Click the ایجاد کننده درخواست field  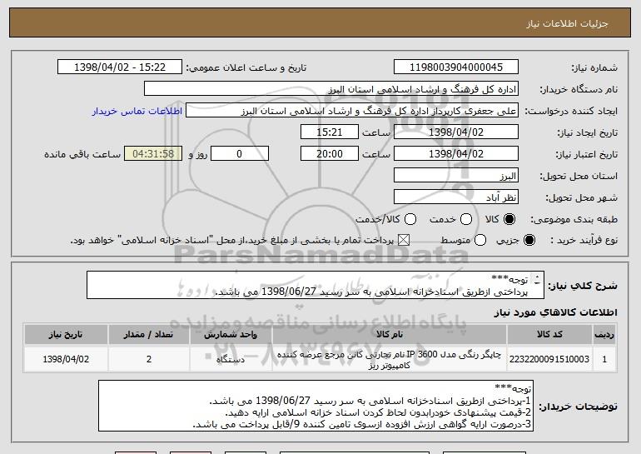tap(352, 111)
